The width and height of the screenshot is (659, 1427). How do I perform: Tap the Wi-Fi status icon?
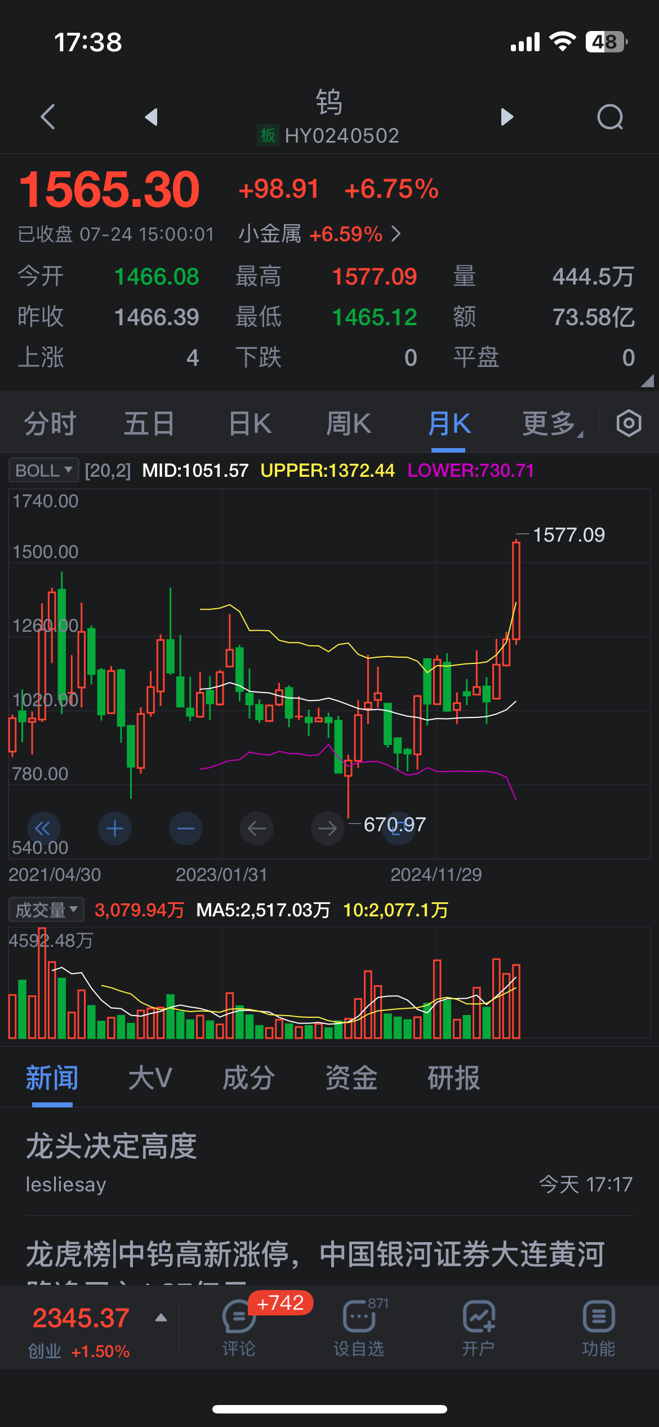pyautogui.click(x=562, y=41)
